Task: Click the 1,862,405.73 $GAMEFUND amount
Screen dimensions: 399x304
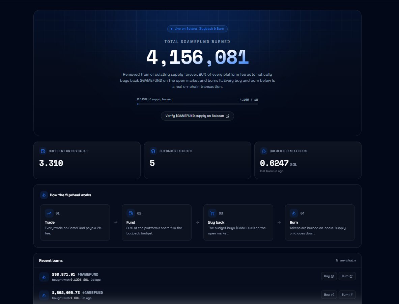Action: [x=77, y=293]
